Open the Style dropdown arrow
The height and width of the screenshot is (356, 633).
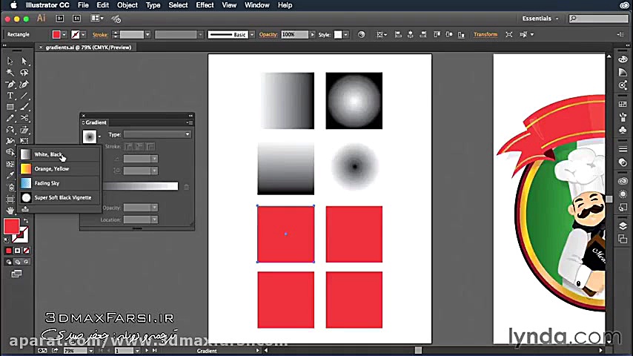pos(346,35)
